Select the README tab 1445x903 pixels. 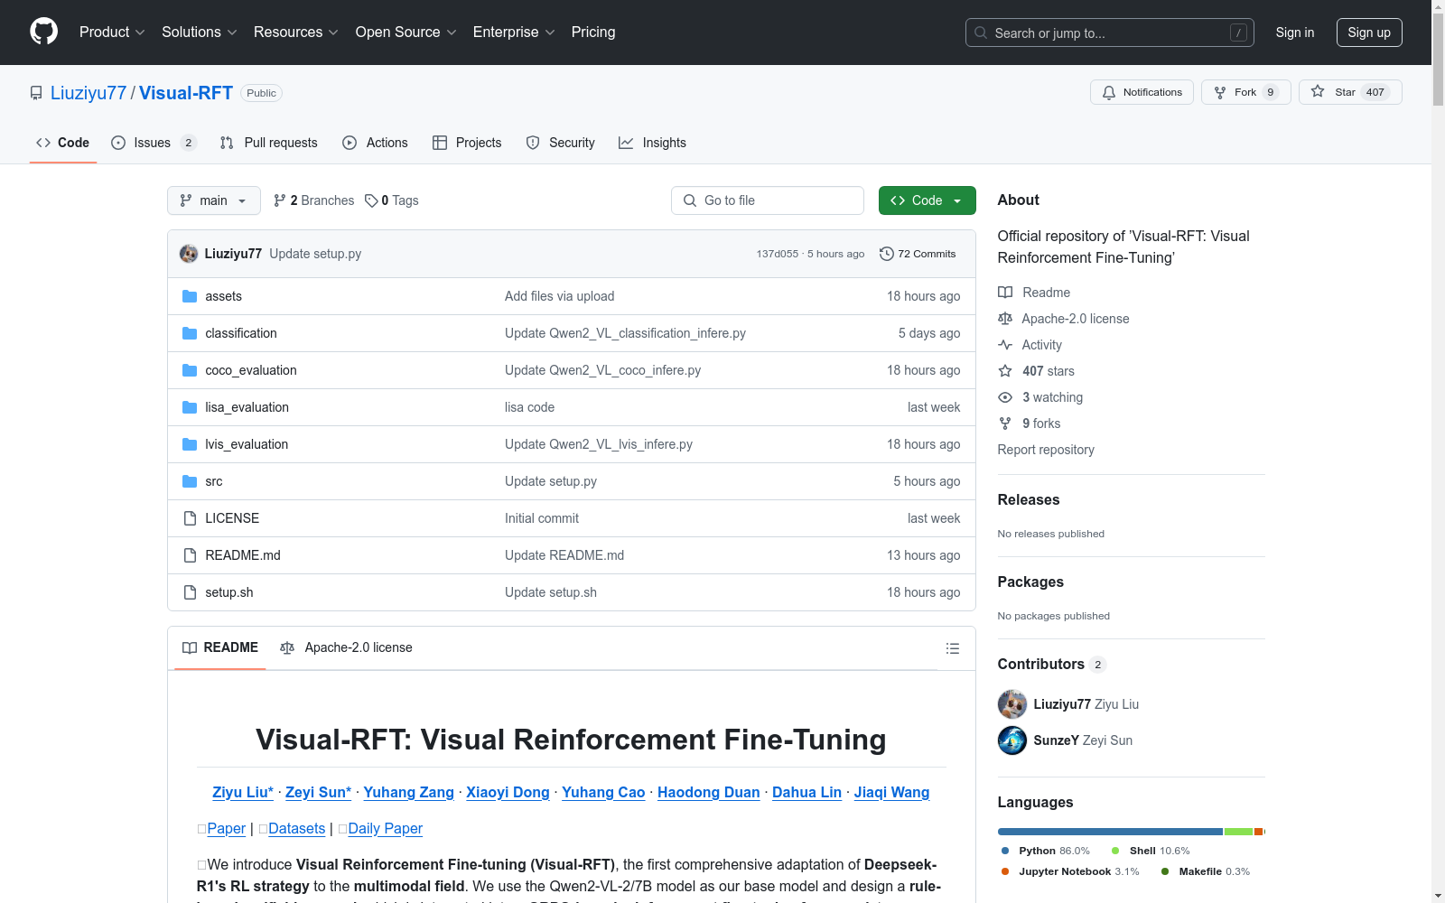[220, 647]
